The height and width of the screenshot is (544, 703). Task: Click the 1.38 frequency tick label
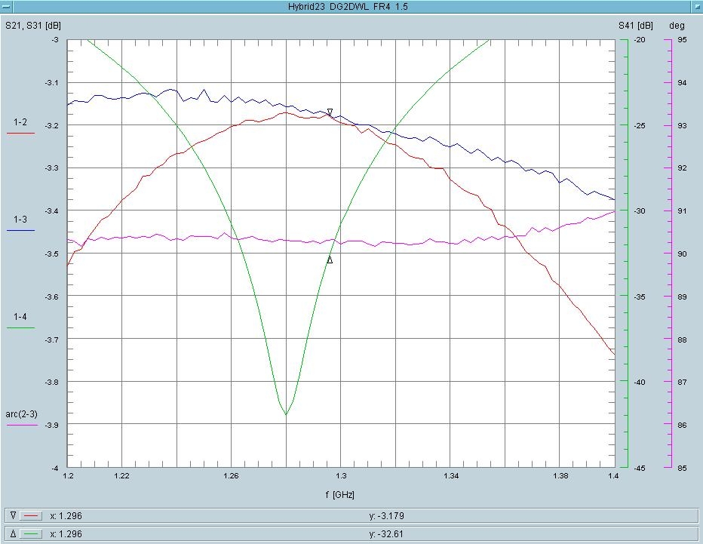coord(560,476)
